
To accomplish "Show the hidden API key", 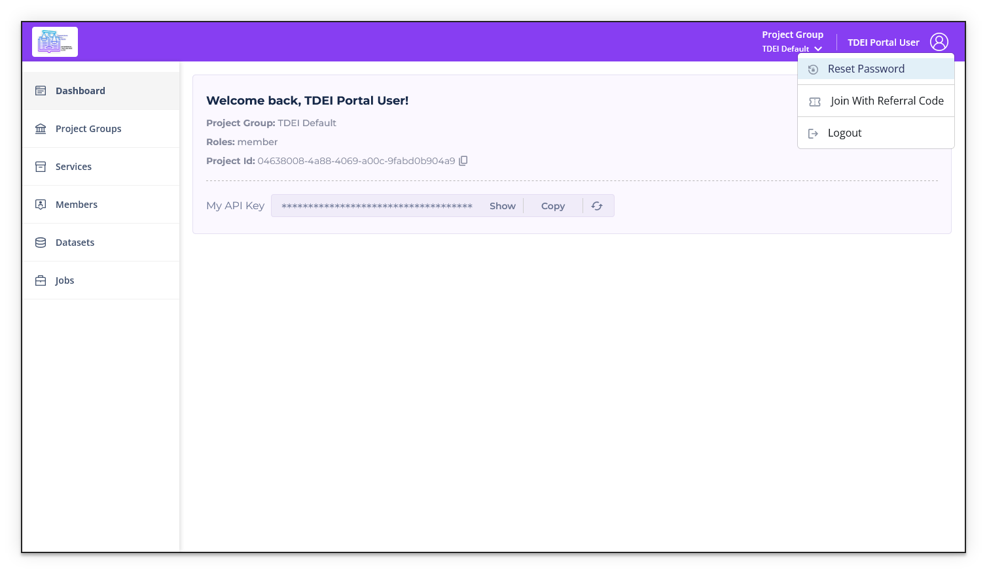I will pyautogui.click(x=501, y=205).
